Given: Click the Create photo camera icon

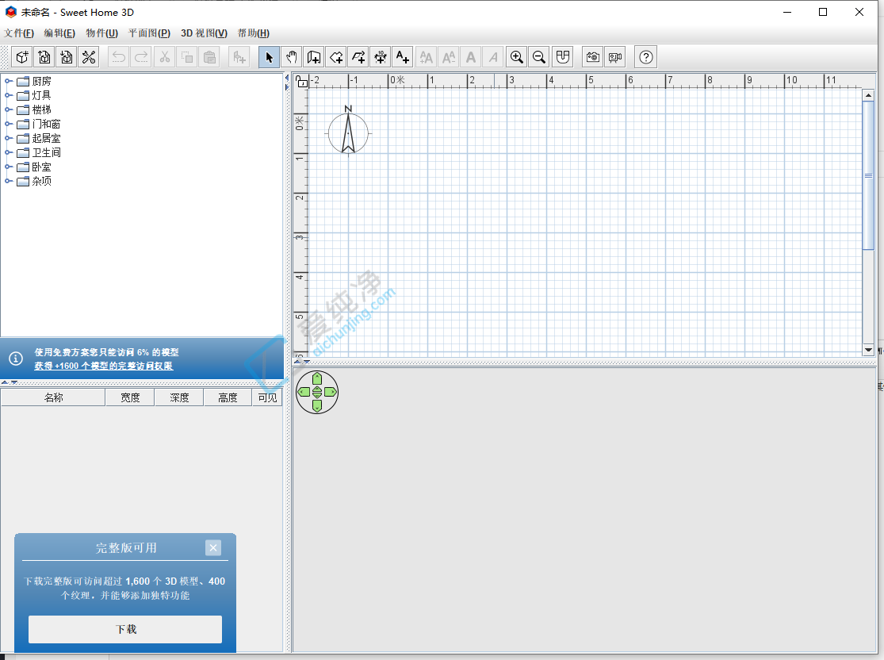Looking at the screenshot, I should [592, 57].
